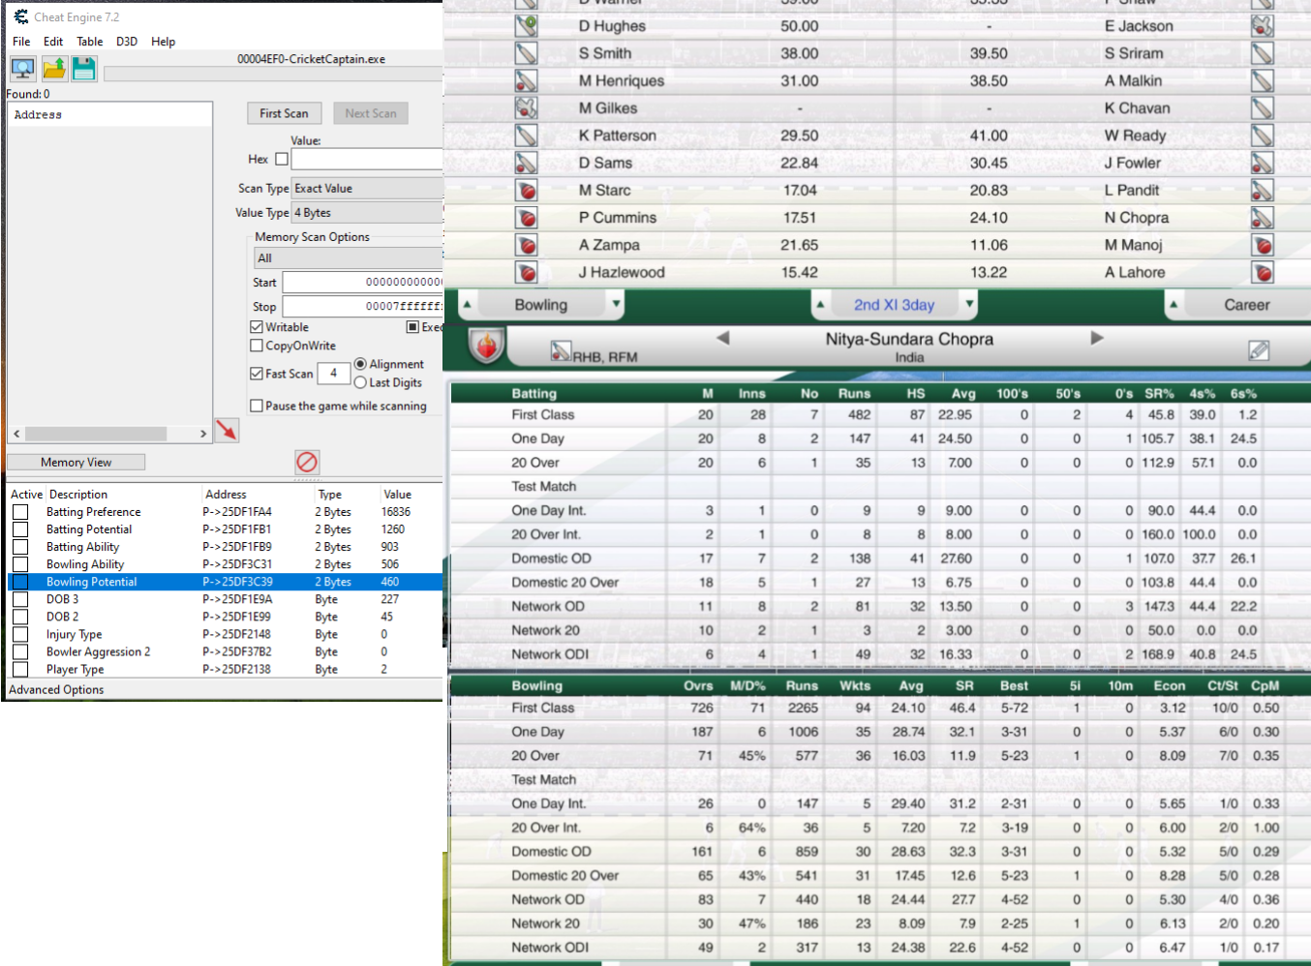This screenshot has height=966, width=1311.
Task: Click ball icon right of M Manoj
Action: coord(1263,245)
